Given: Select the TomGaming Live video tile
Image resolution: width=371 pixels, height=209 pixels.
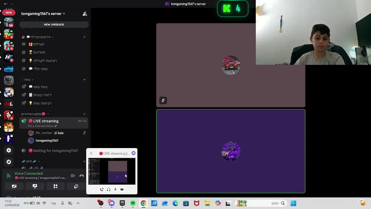Looking at the screenshot, I should tap(231, 151).
